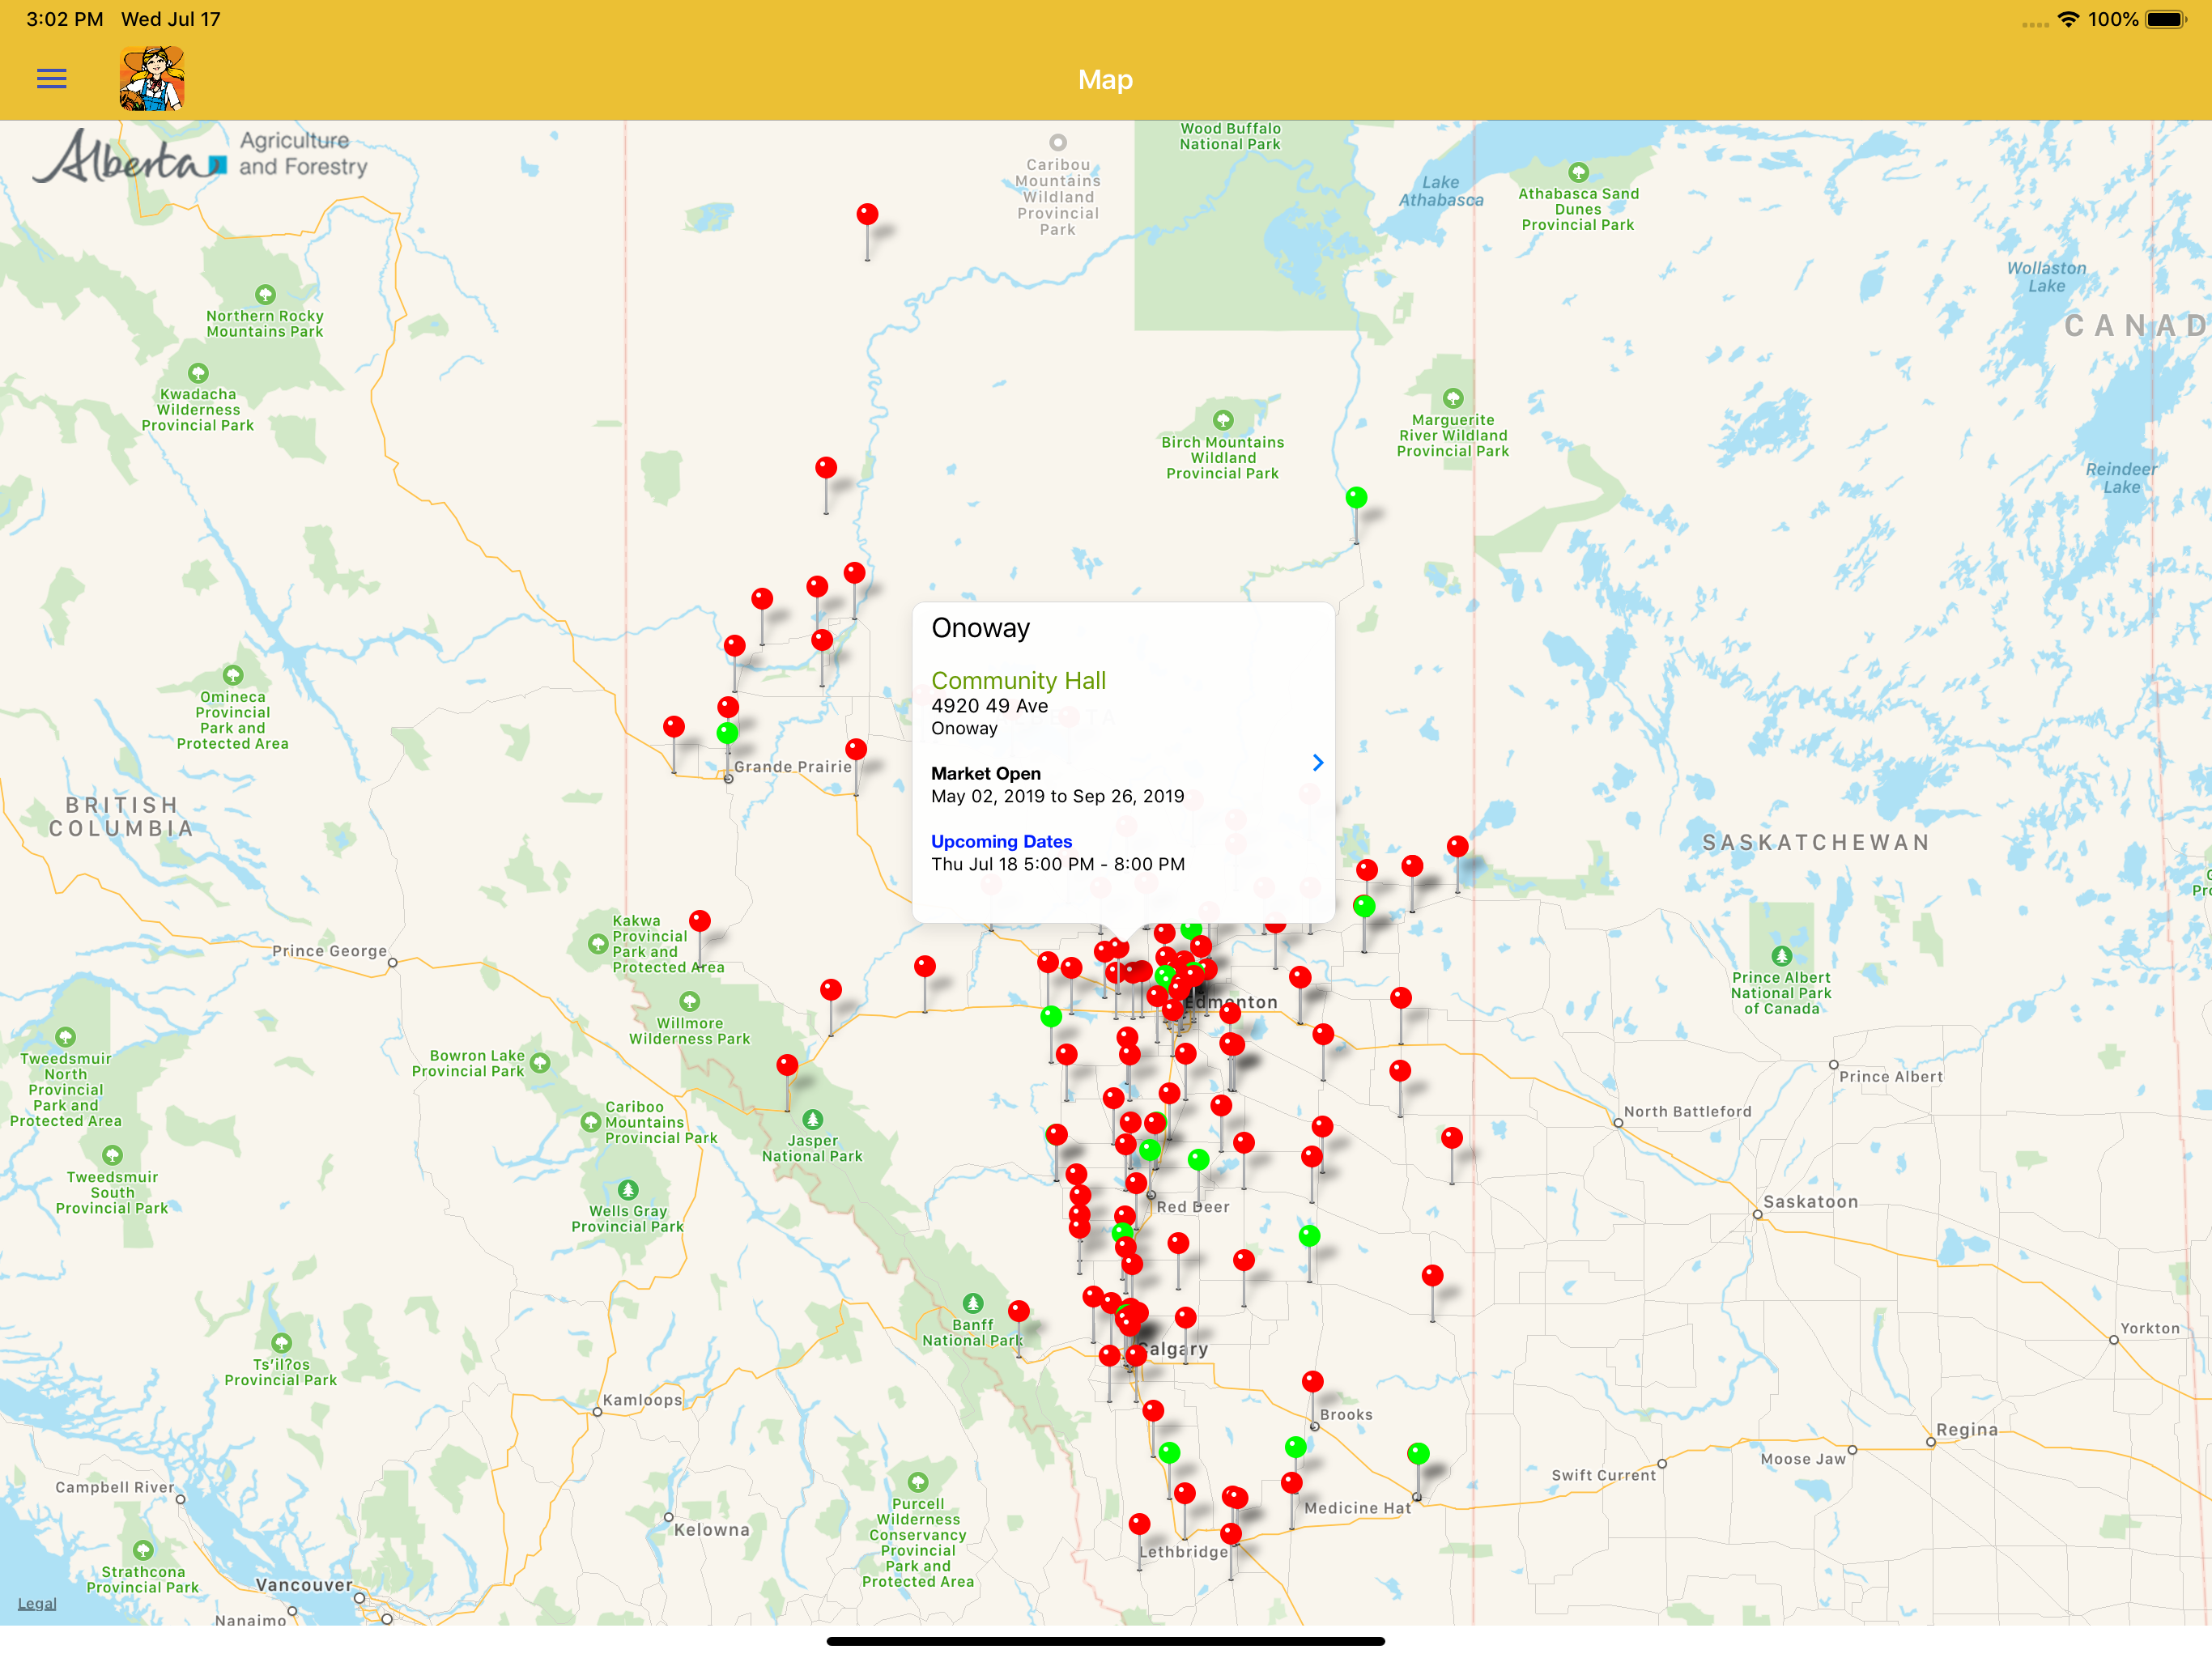Tap the farmer girl app logo
This screenshot has height=1658, width=2212.
(x=152, y=78)
